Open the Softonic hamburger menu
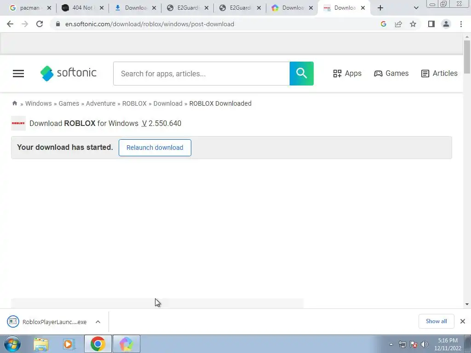This screenshot has width=471, height=353. click(18, 74)
